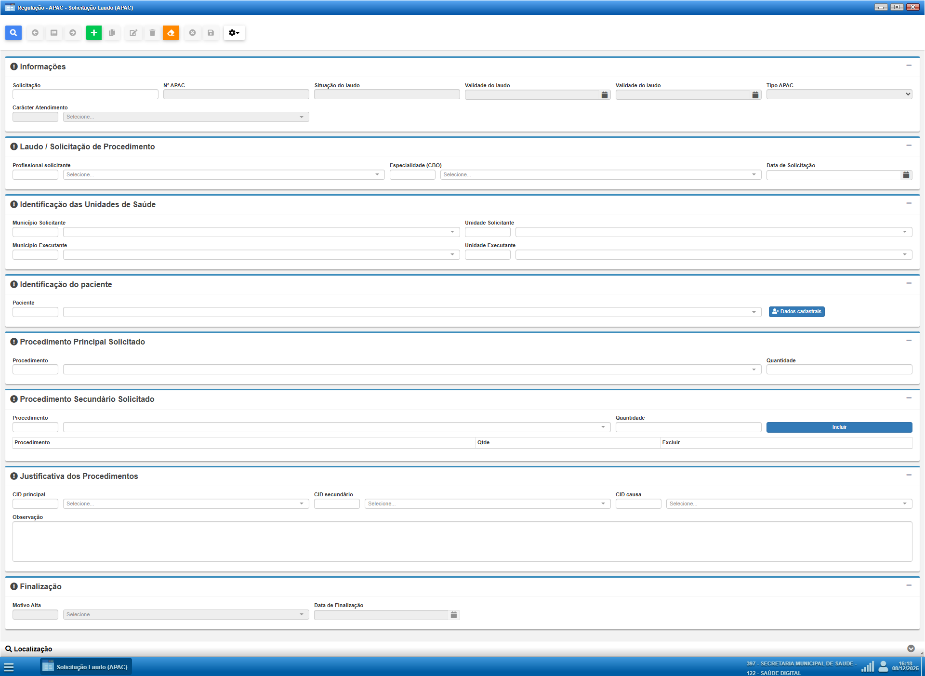Expand the Localização panel

[x=911, y=649]
